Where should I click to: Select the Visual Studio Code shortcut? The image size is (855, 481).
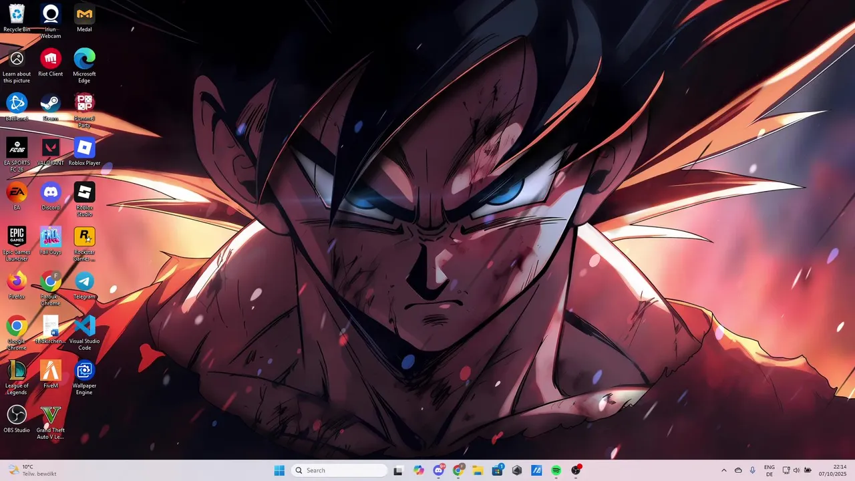click(84, 333)
